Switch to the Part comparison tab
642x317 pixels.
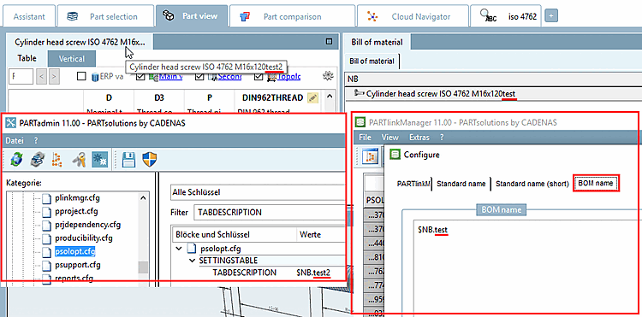tap(291, 17)
